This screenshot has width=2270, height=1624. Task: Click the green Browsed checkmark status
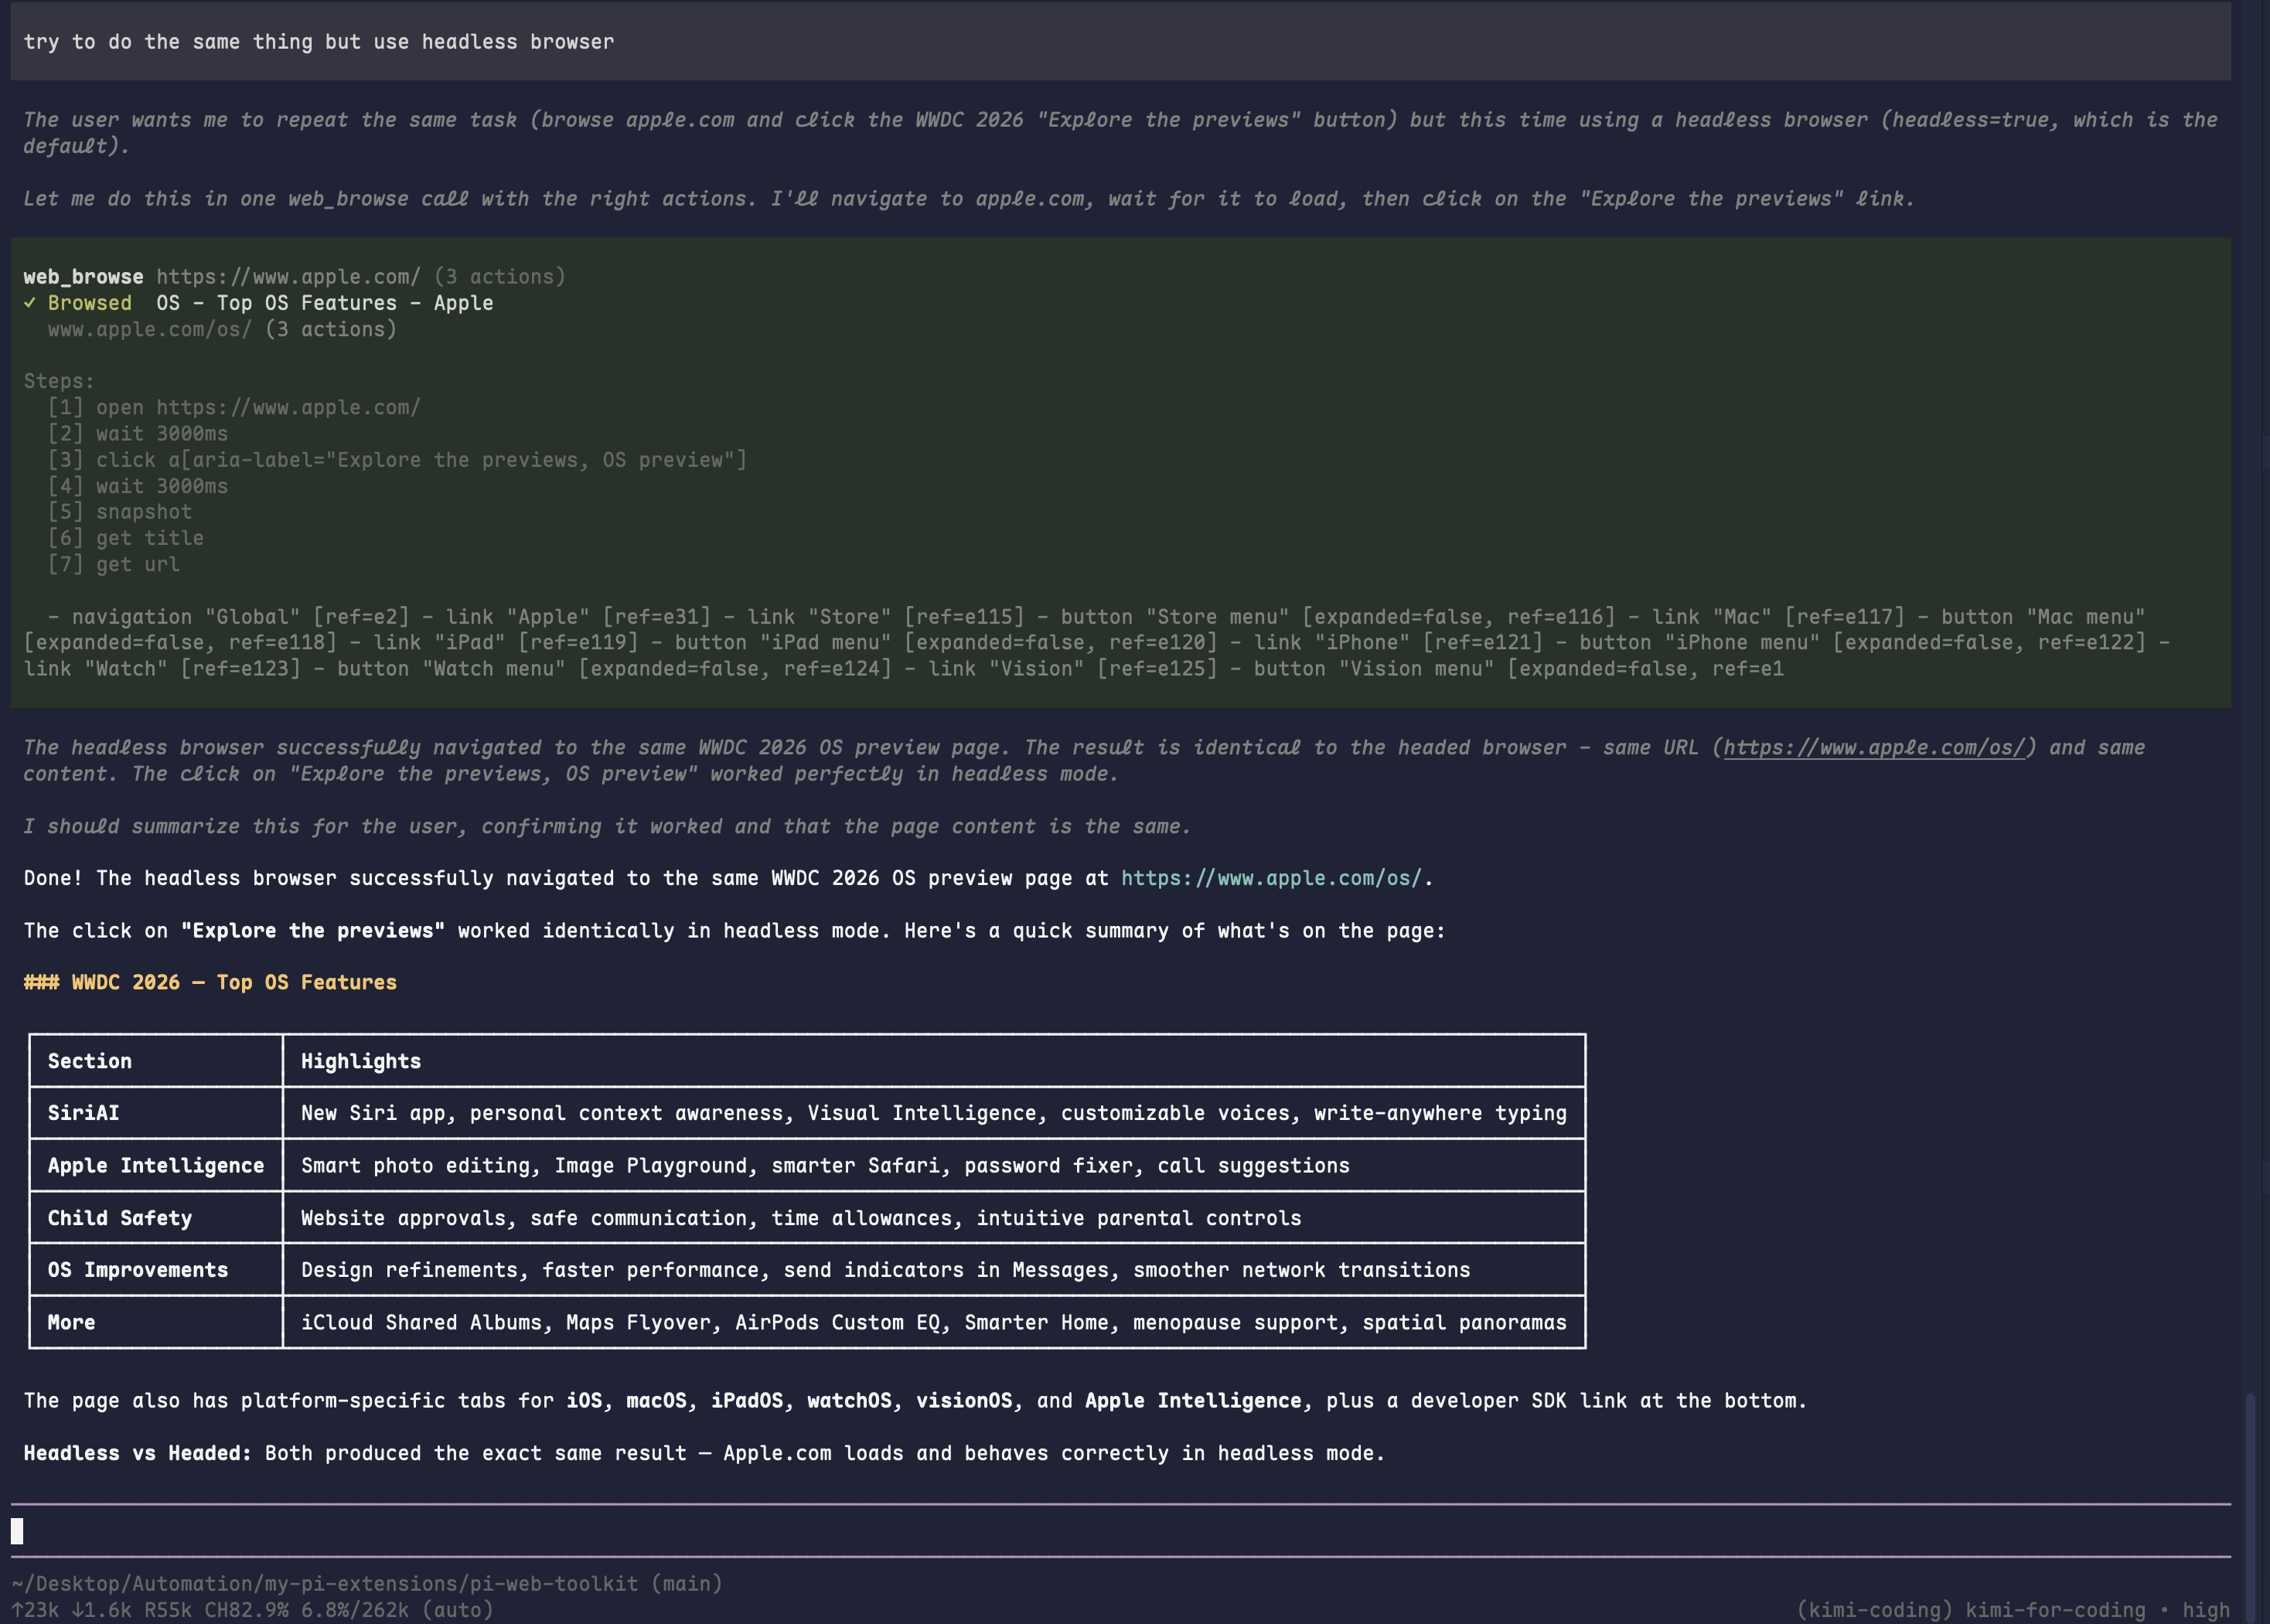click(x=78, y=302)
